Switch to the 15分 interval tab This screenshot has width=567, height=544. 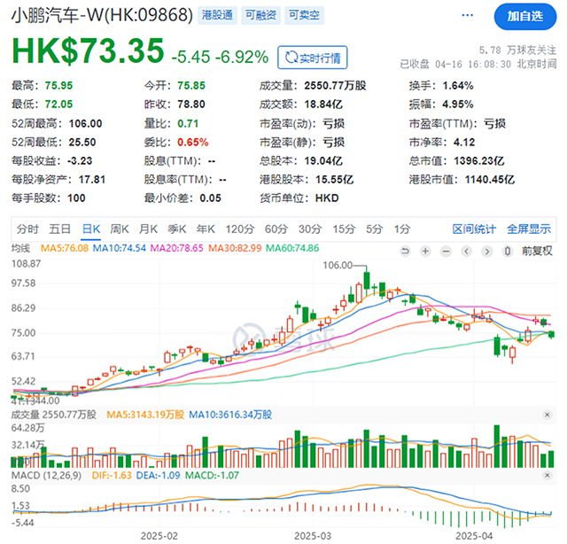pos(344,229)
